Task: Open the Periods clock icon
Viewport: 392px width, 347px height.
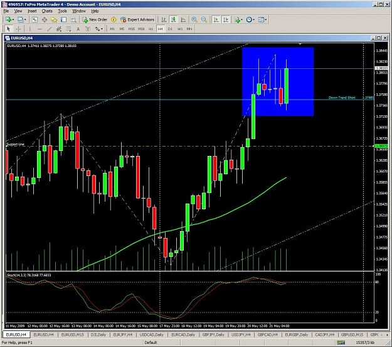Action: coord(249,19)
